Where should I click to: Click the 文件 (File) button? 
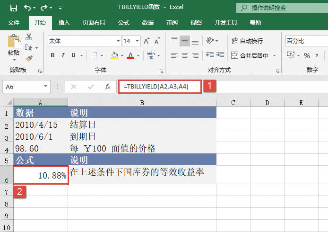[14, 23]
